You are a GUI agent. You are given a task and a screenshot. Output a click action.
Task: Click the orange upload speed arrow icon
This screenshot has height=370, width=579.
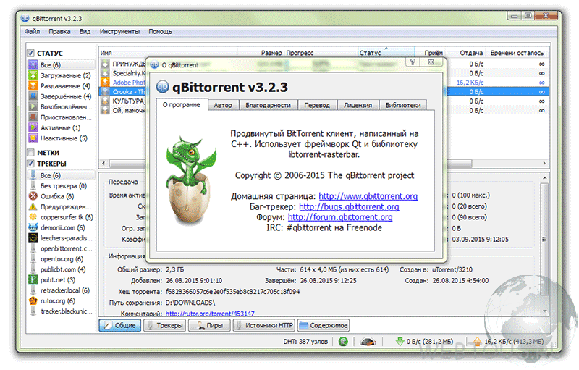click(478, 342)
